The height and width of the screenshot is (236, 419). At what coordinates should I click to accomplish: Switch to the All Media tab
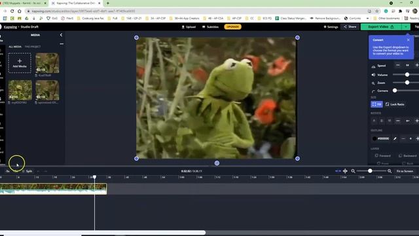coord(15,47)
